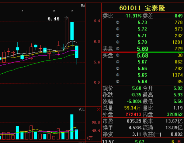This screenshot has width=184, height=143.
Task: Click the VOL indicator label
Action: (x=81, y=109)
